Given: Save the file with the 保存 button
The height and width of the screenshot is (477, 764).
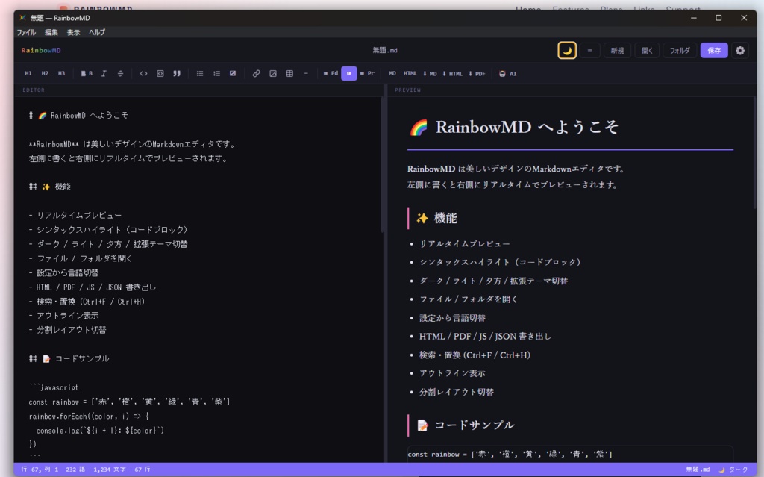Looking at the screenshot, I should (x=714, y=49).
